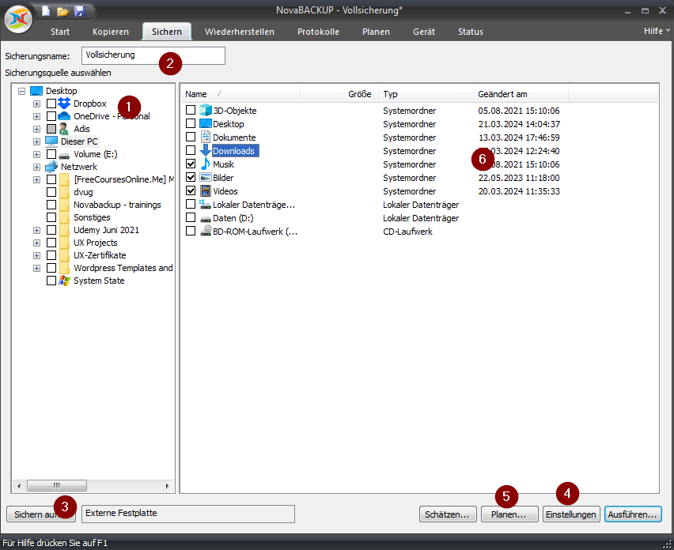674x550 pixels.
Task: Click the Ausführen... button
Action: (x=633, y=514)
